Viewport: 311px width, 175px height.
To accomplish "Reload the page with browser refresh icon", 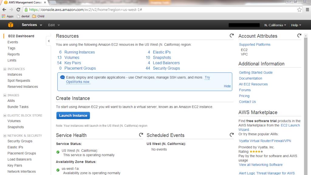I will pyautogui.click(x=18, y=9).
